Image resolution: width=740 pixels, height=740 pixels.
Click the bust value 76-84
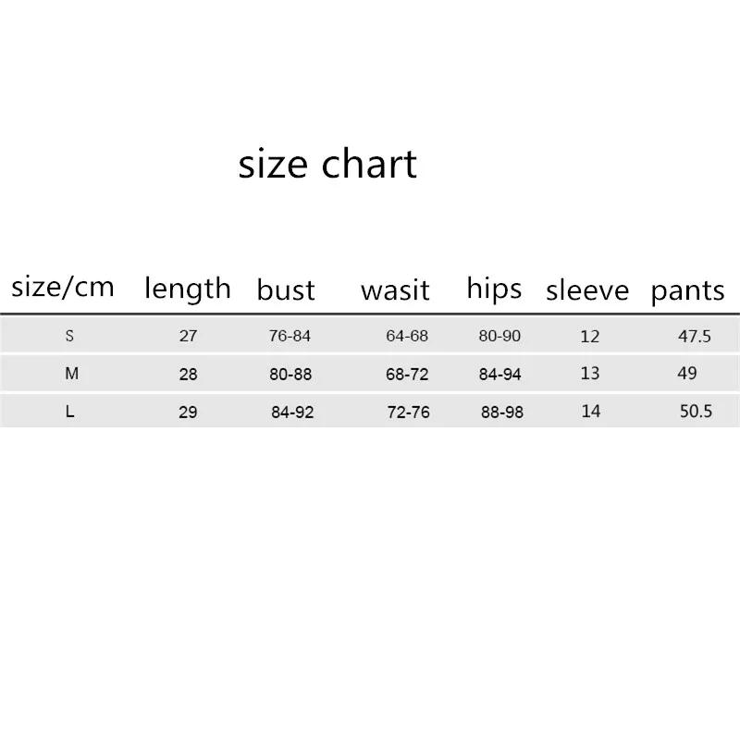click(290, 336)
